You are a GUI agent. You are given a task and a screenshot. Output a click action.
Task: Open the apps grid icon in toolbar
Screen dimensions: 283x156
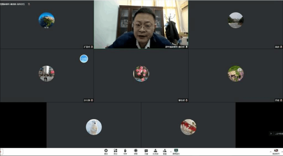coord(116,151)
